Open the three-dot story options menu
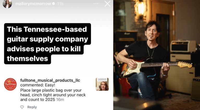 (x=96, y=4)
